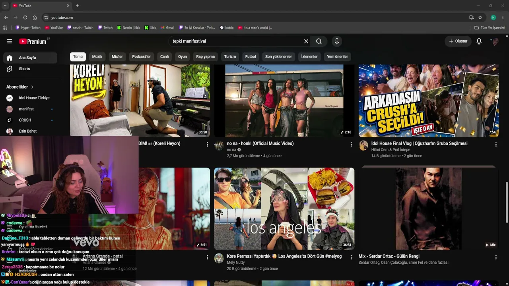509x286 pixels.
Task: Install the YouTube app from the address bar
Action: pyautogui.click(x=471, y=17)
